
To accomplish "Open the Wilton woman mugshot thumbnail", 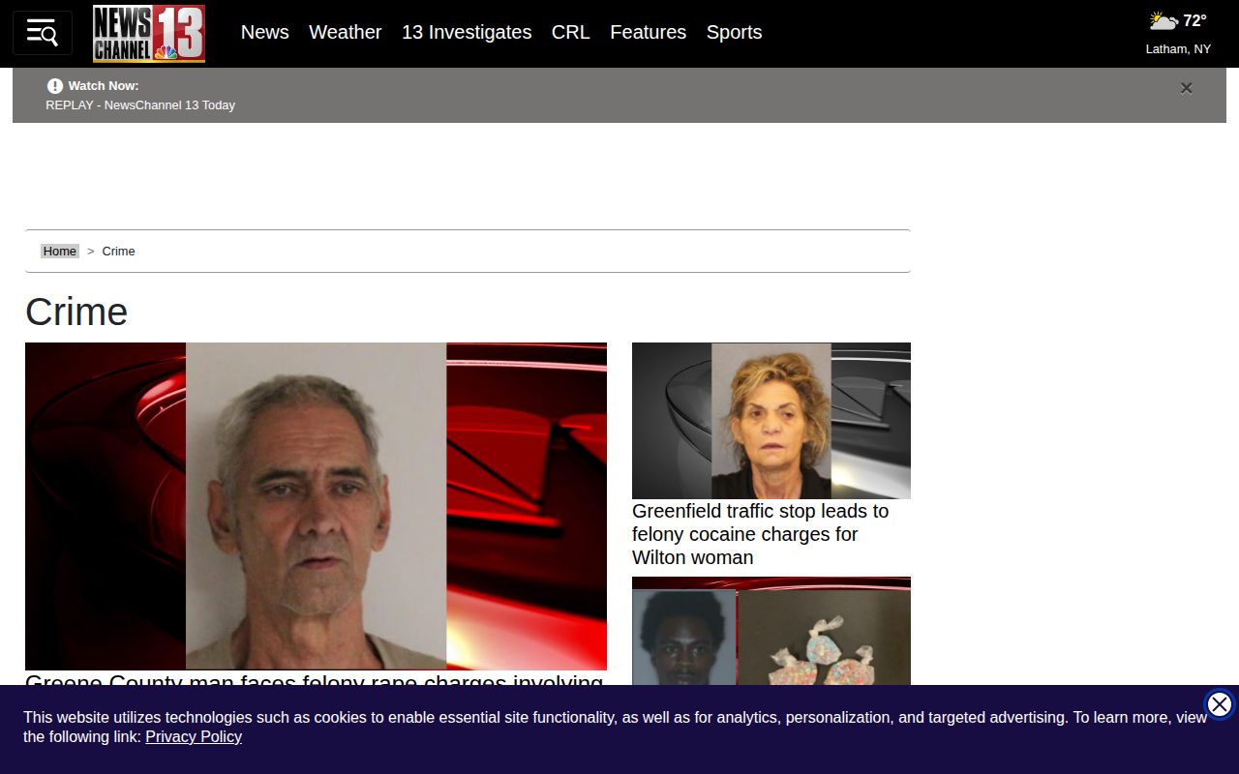I will tap(771, 421).
